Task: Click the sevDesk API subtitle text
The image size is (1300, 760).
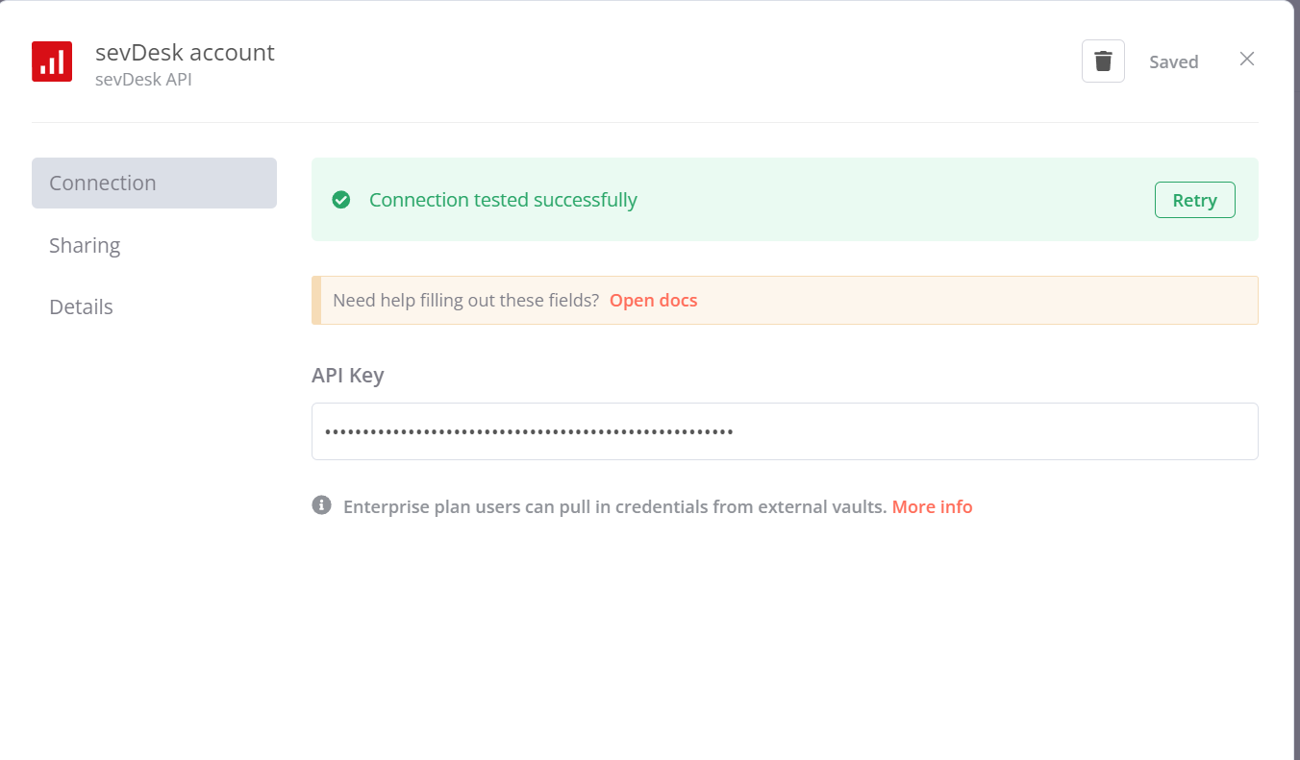Action: (x=143, y=80)
